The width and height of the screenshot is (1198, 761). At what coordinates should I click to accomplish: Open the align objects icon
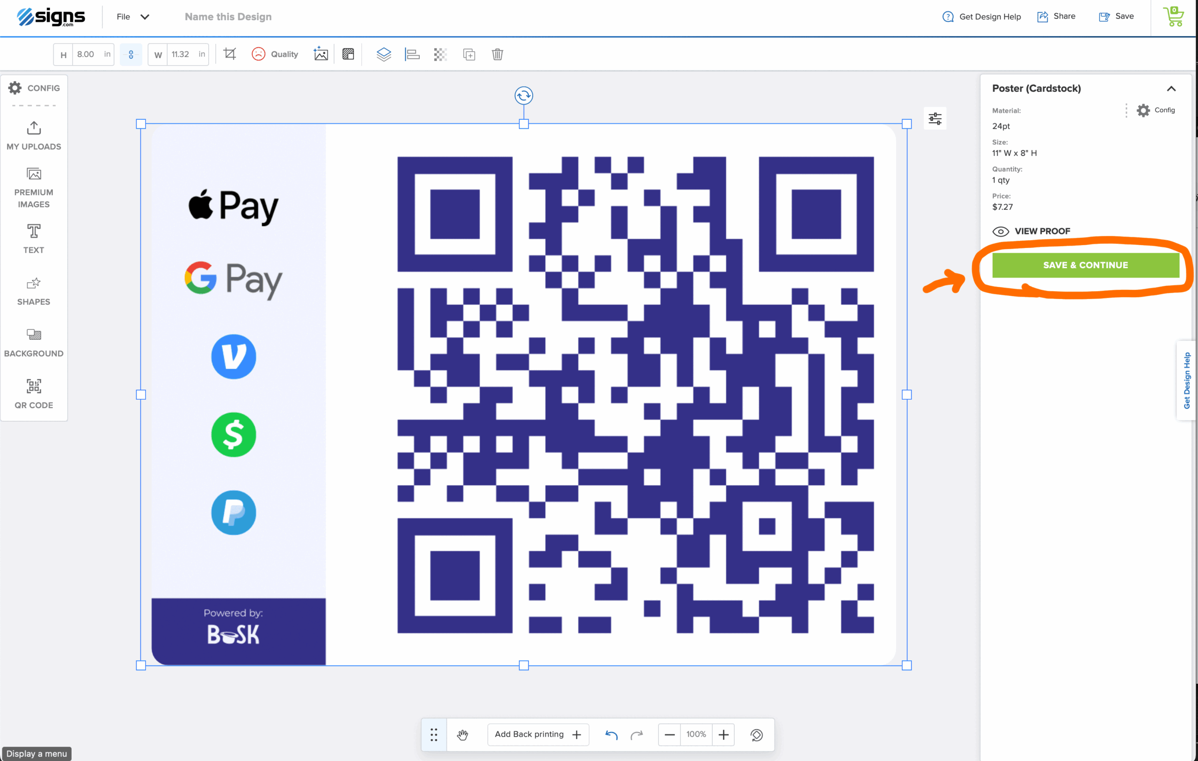(412, 54)
